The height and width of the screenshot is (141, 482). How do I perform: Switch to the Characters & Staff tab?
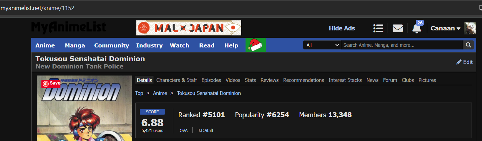click(176, 80)
